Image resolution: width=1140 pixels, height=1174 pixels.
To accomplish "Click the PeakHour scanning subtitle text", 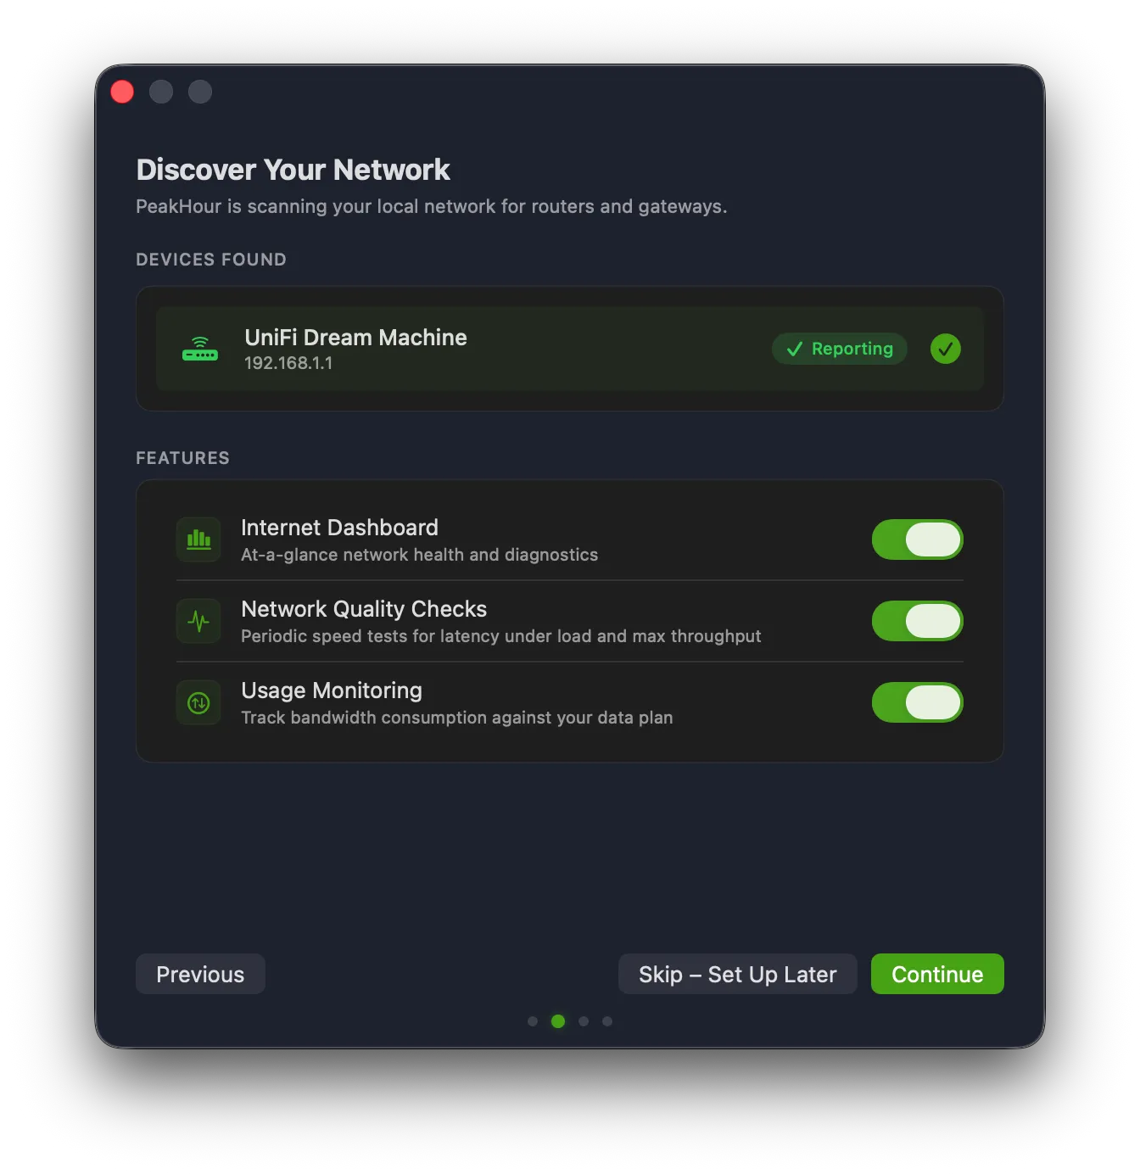I will 431,207.
